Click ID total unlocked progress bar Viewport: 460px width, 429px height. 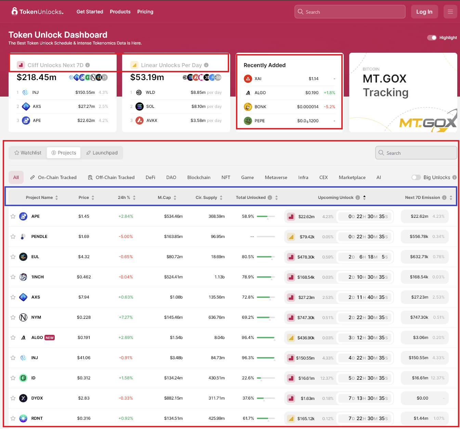pos(266,378)
